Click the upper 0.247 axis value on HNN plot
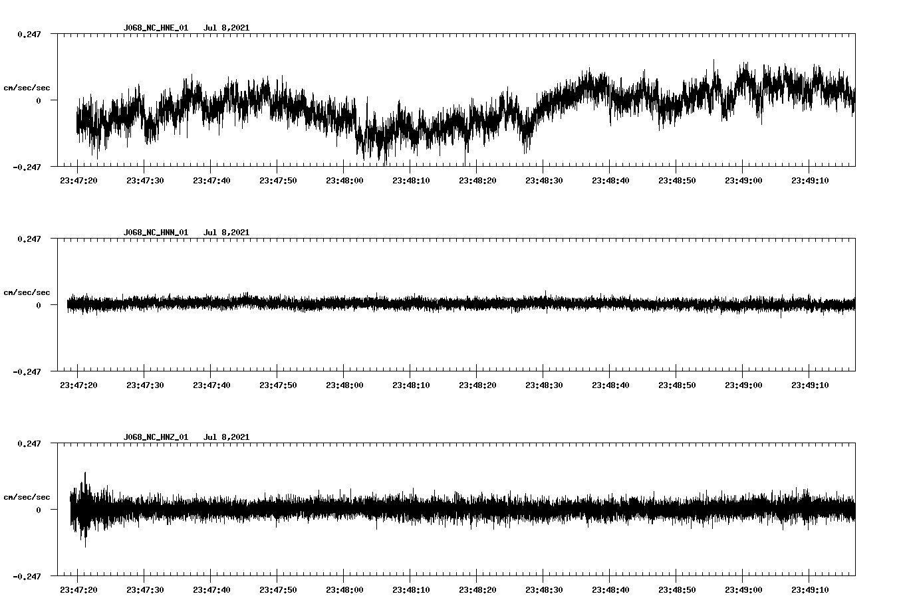 [x=29, y=239]
